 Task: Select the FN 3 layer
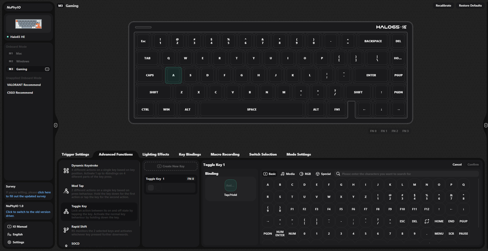[x=405, y=131]
